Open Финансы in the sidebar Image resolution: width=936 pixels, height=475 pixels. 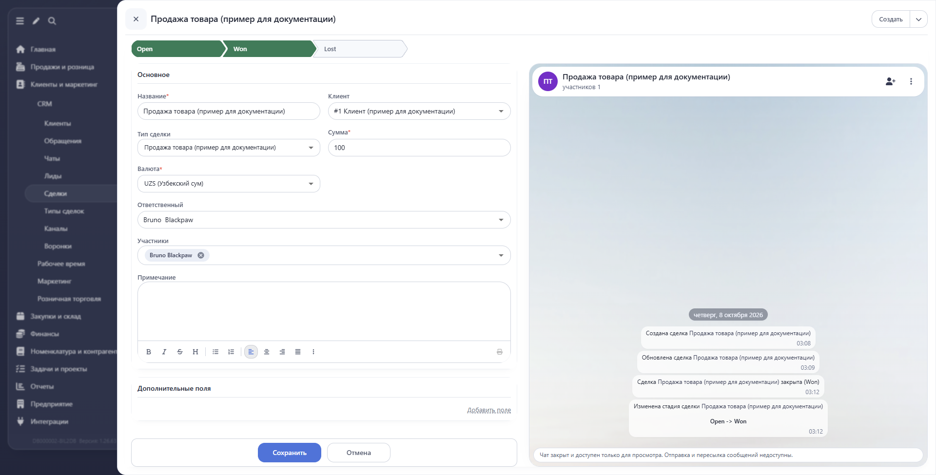pyautogui.click(x=45, y=334)
